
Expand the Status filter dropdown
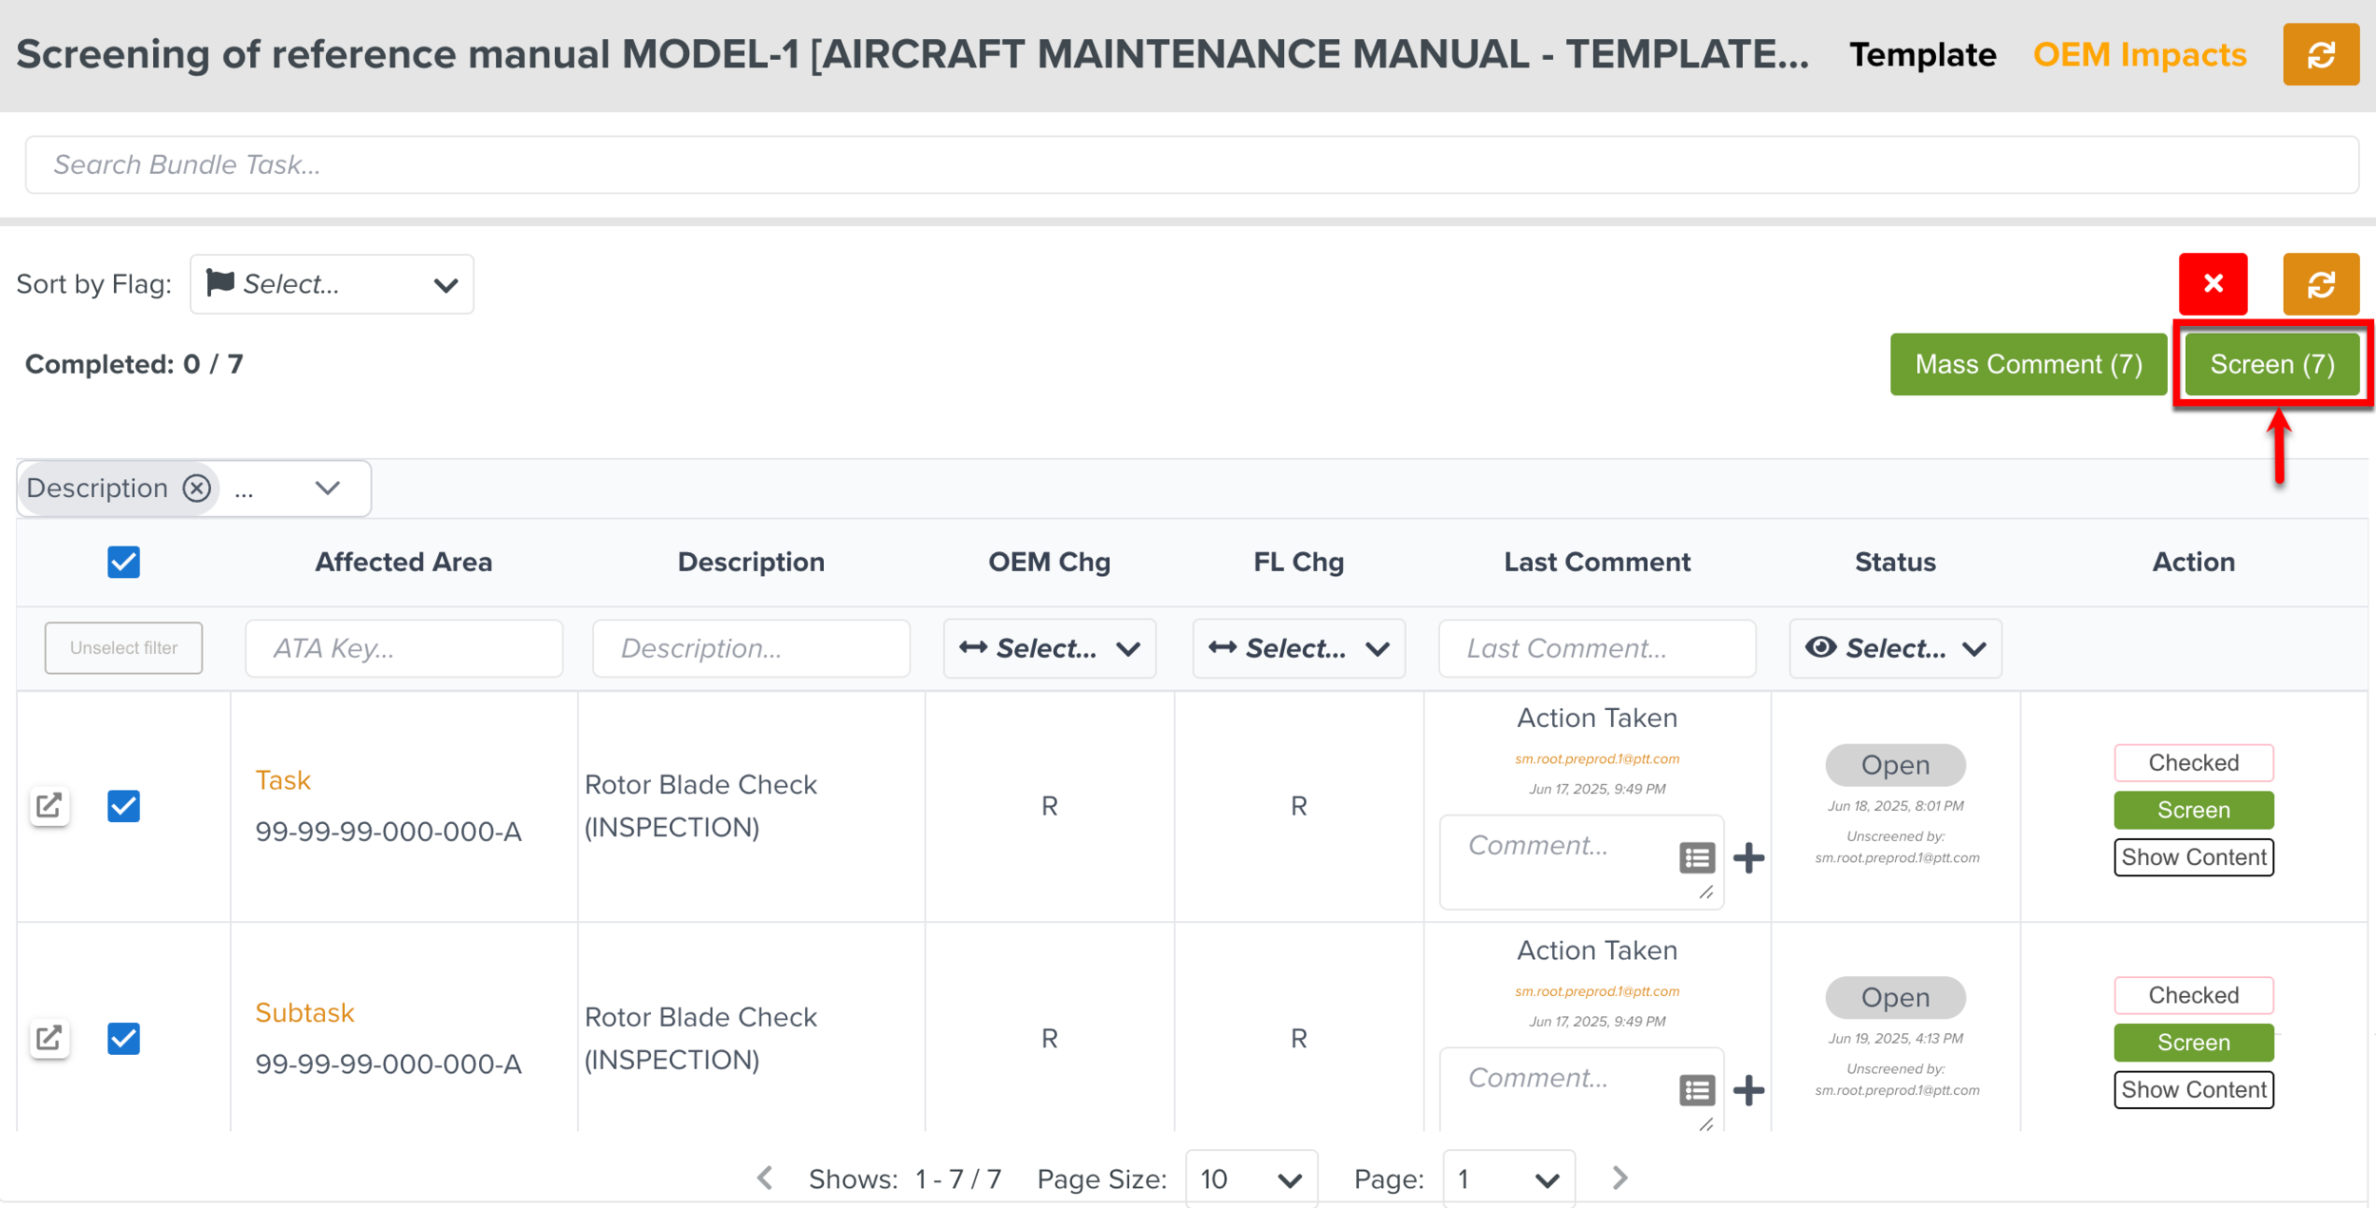click(x=1894, y=648)
